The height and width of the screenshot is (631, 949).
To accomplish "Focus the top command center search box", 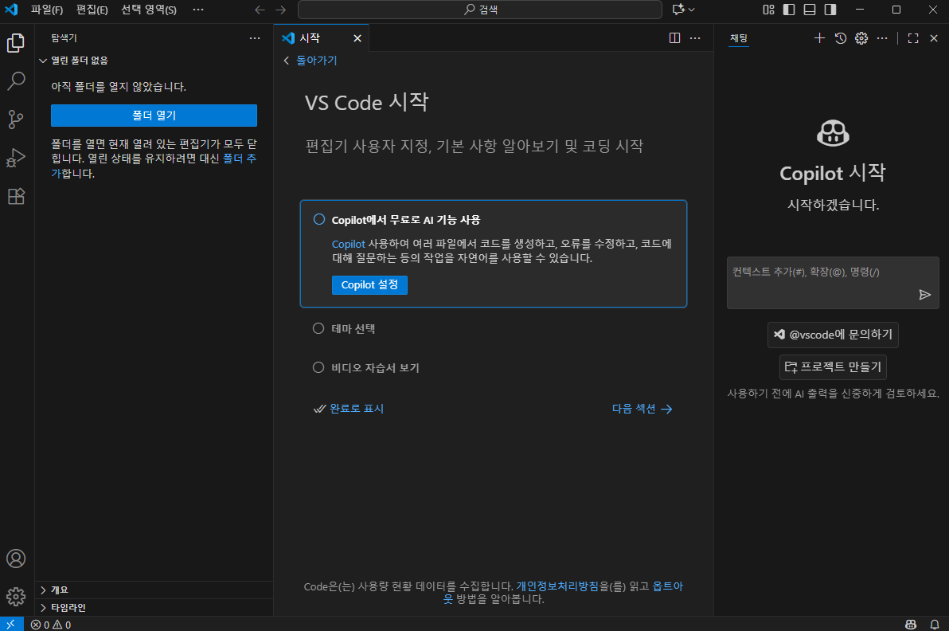I will [480, 10].
